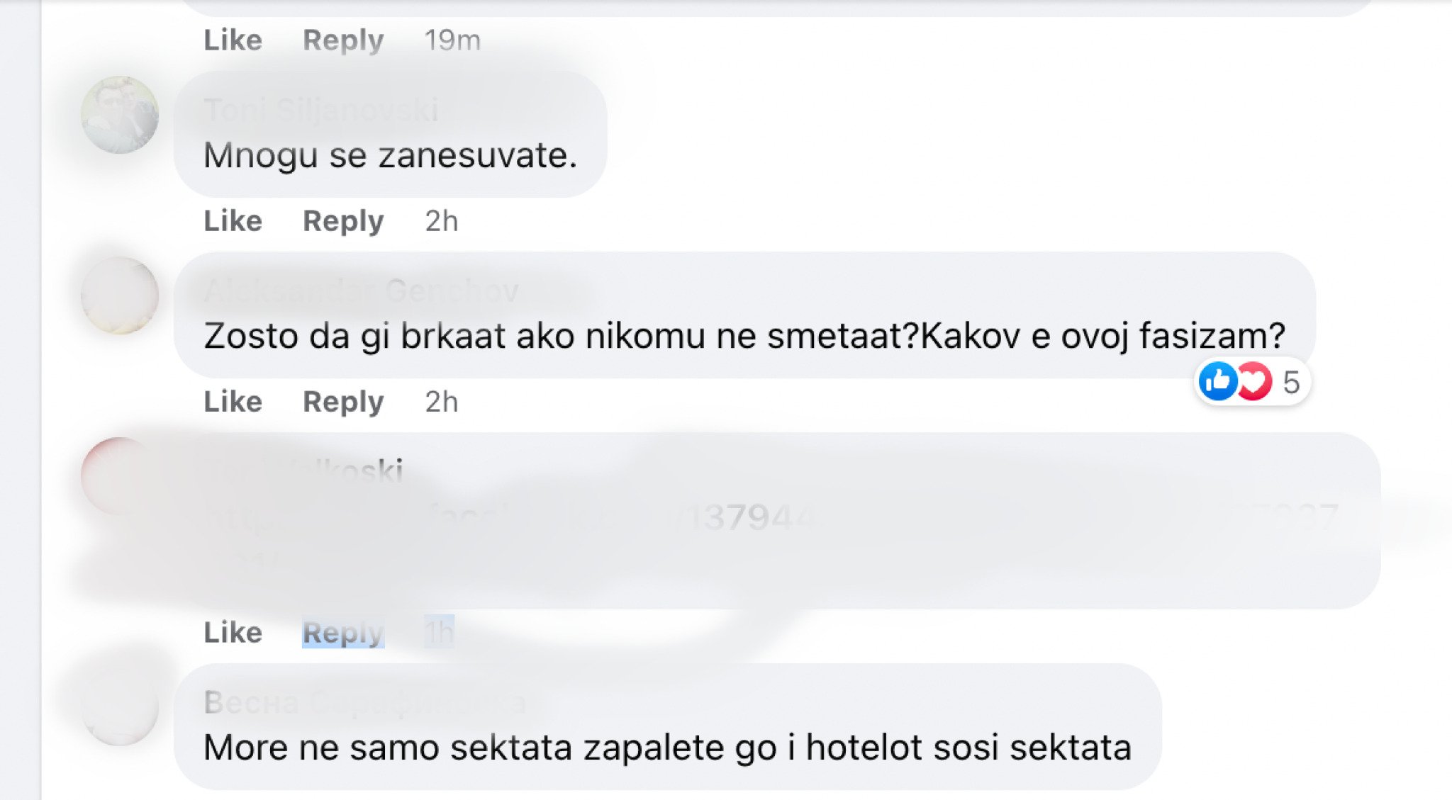Click the highlighted Reply next to 1h
This screenshot has height=800, width=1452.
(x=343, y=632)
